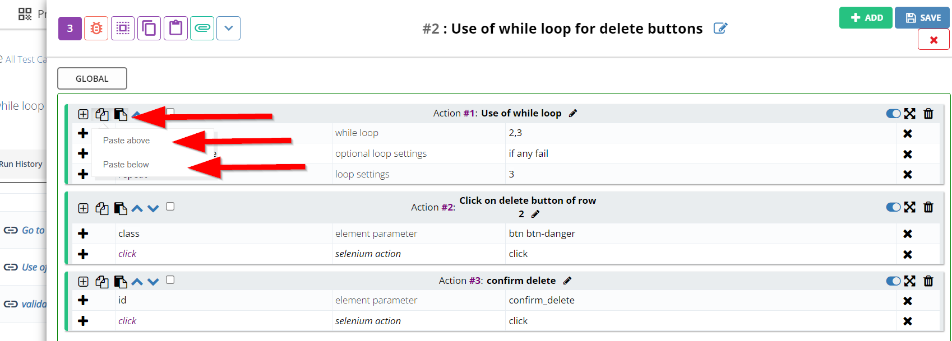Click the red bug debug icon
The width and height of the screenshot is (952, 341).
[x=96, y=29]
